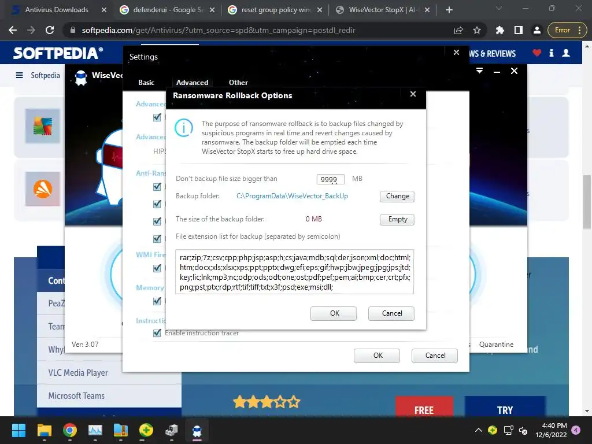
Task: Click the WiseVector StopX logo icon
Action: [x=81, y=77]
